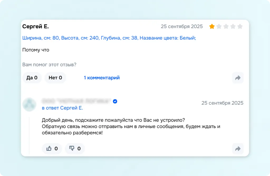This screenshot has height=176, width=270.
Task: Toggle the "Нет 0" helpfulness vote
Action: 55,78
